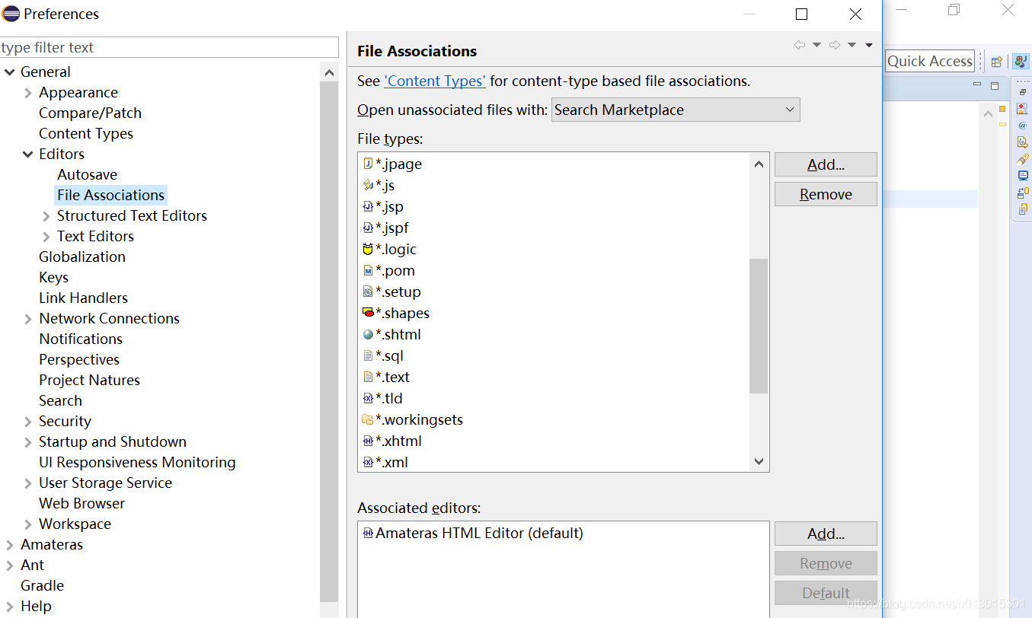Click the globe icon for *.shtml
1032x618 pixels.
coord(368,334)
